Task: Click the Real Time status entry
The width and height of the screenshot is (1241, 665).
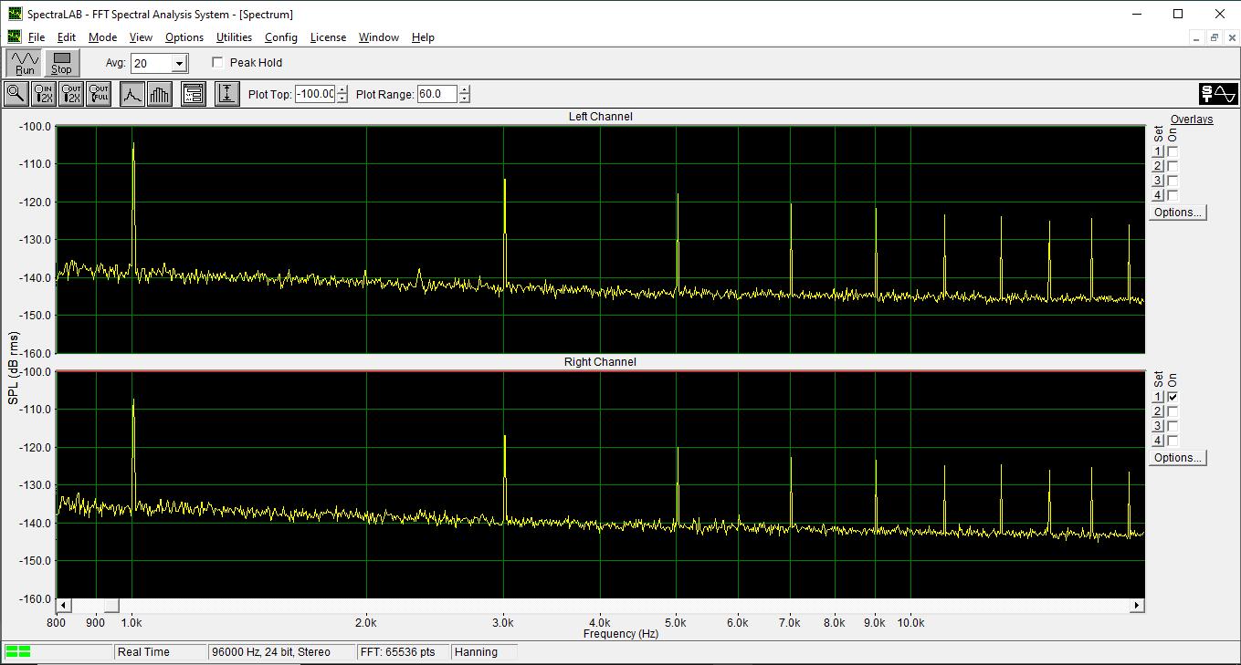Action: (160, 652)
